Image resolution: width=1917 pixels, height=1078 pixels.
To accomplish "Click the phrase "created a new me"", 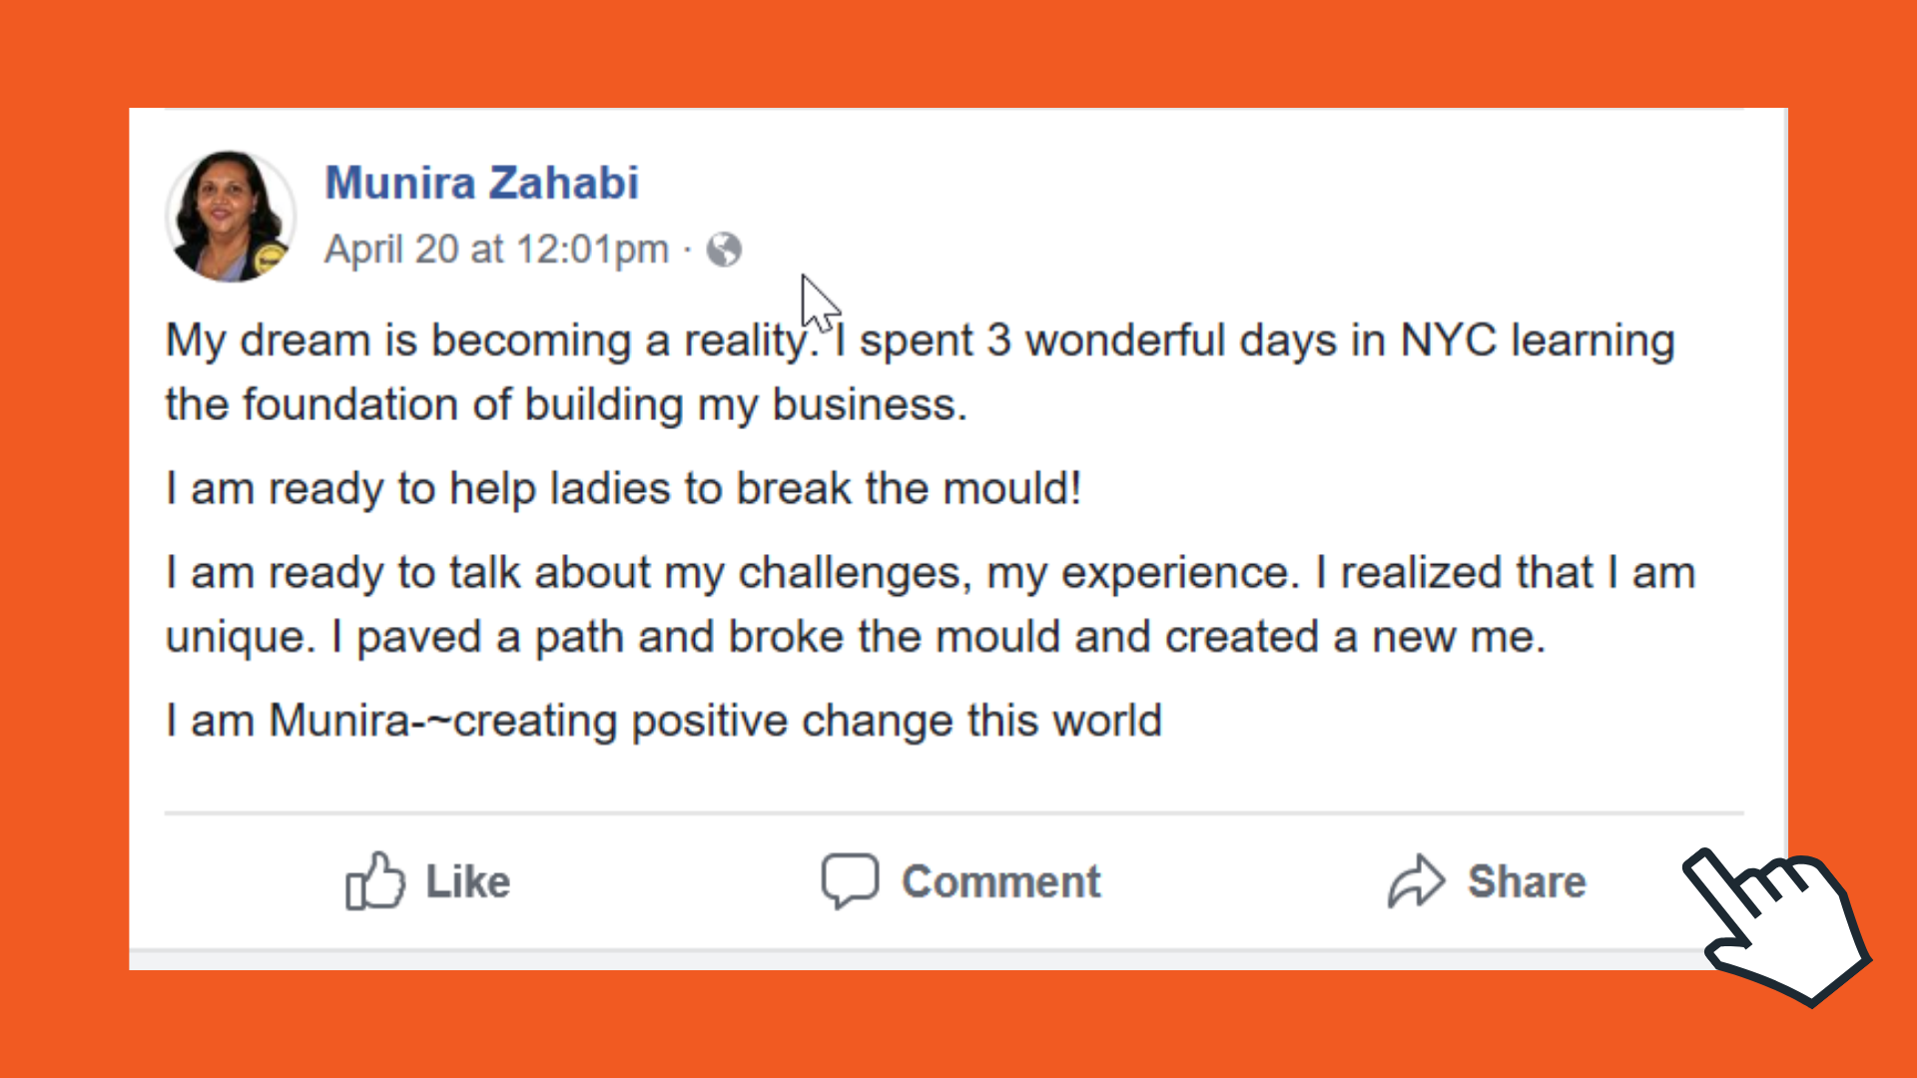I will tap(1354, 637).
